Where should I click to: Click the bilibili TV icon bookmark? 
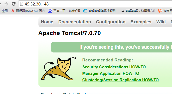pos(85,11)
